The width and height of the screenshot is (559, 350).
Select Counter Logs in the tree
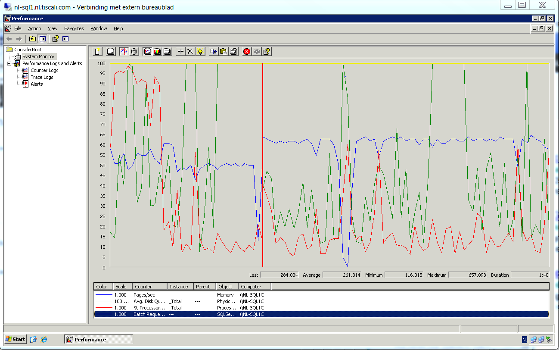pos(44,70)
